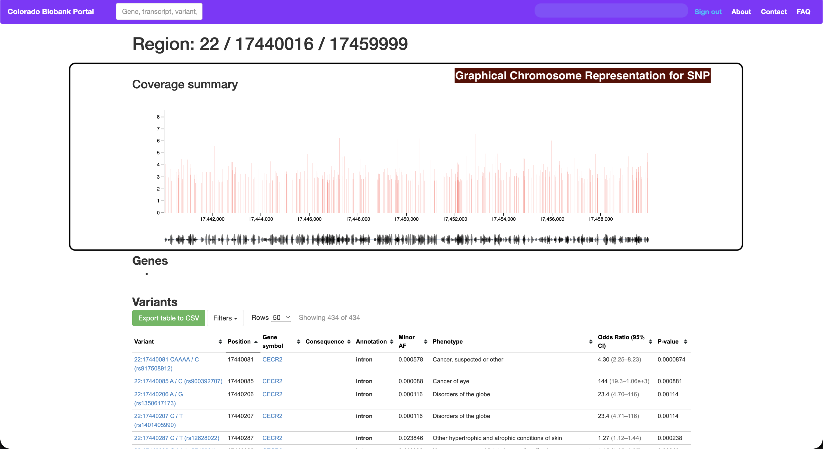Open variant 22:17440206 A / G

[x=158, y=398]
